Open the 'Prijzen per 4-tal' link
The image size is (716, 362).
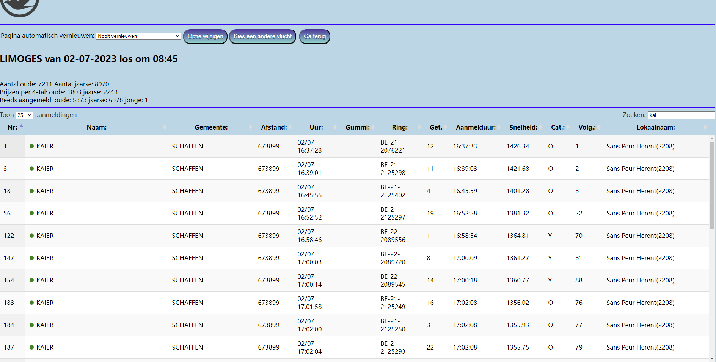click(24, 92)
